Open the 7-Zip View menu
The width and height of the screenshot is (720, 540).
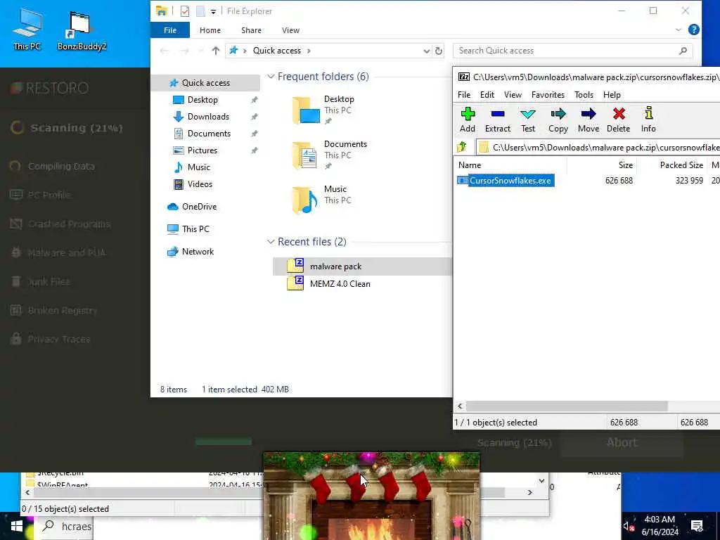point(513,95)
